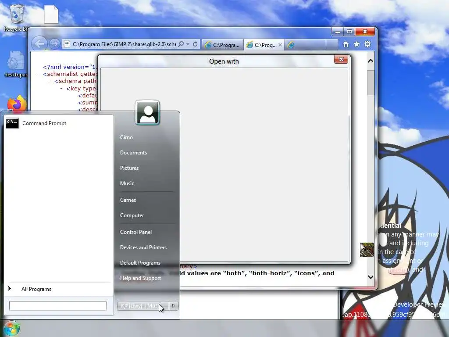Screen dimensions: 449x337
Task: Click the garbled shut down button
Action: coord(143,306)
